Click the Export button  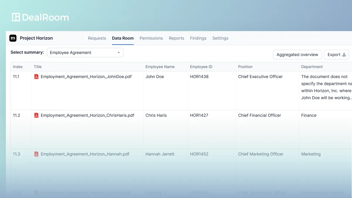336,55
